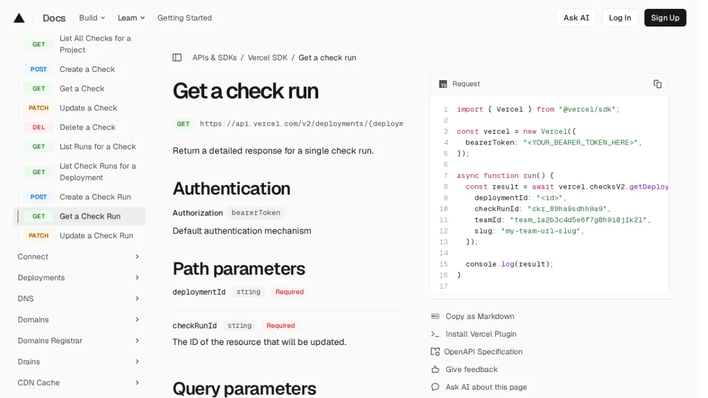Click the Query parameters heading
This screenshot has width=708, height=398.
pos(244,389)
